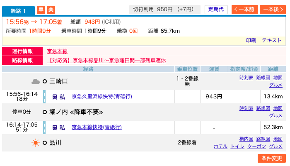The width and height of the screenshot is (290, 166).
Task: Open the 定期代 button
Action: click(216, 10)
